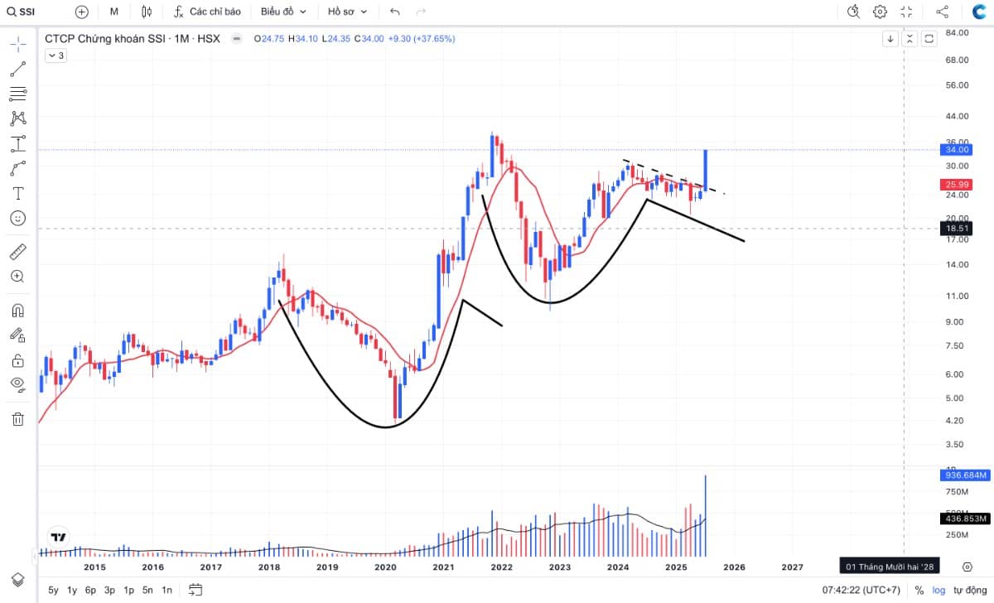This screenshot has width=994, height=603.
Task: Undo the last chart action
Action: pos(394,12)
